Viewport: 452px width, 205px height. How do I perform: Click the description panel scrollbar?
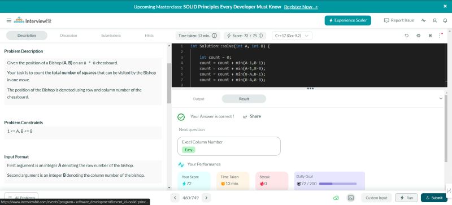[169, 83]
